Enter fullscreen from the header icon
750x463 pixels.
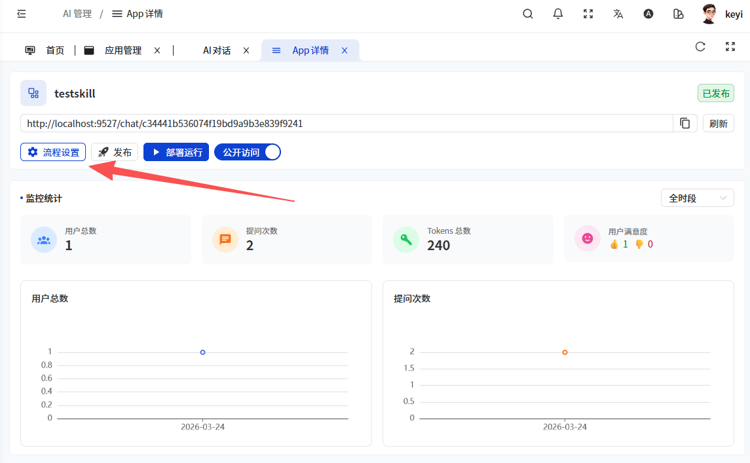pos(588,14)
